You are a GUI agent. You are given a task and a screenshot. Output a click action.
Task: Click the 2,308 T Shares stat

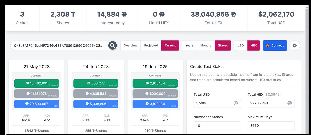pos(63,18)
